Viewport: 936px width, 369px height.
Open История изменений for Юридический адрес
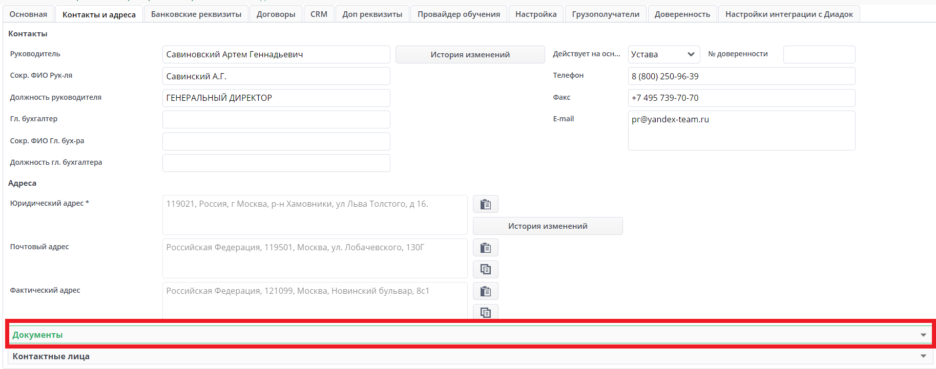pos(548,226)
